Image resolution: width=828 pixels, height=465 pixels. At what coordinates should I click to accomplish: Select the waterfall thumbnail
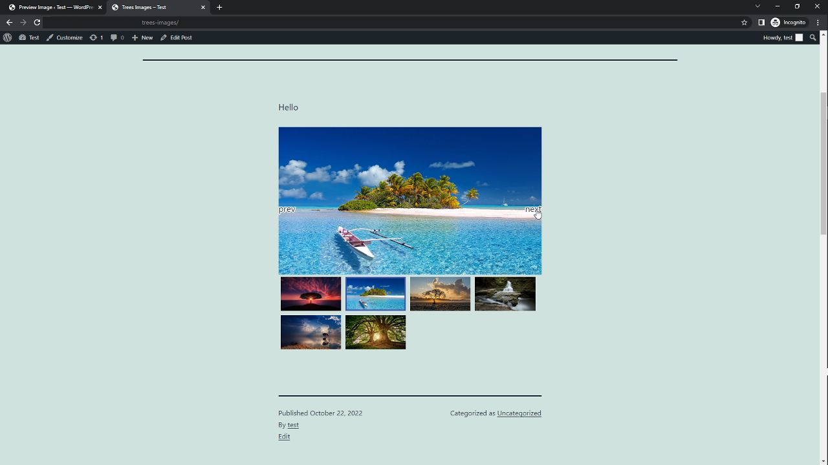click(505, 294)
